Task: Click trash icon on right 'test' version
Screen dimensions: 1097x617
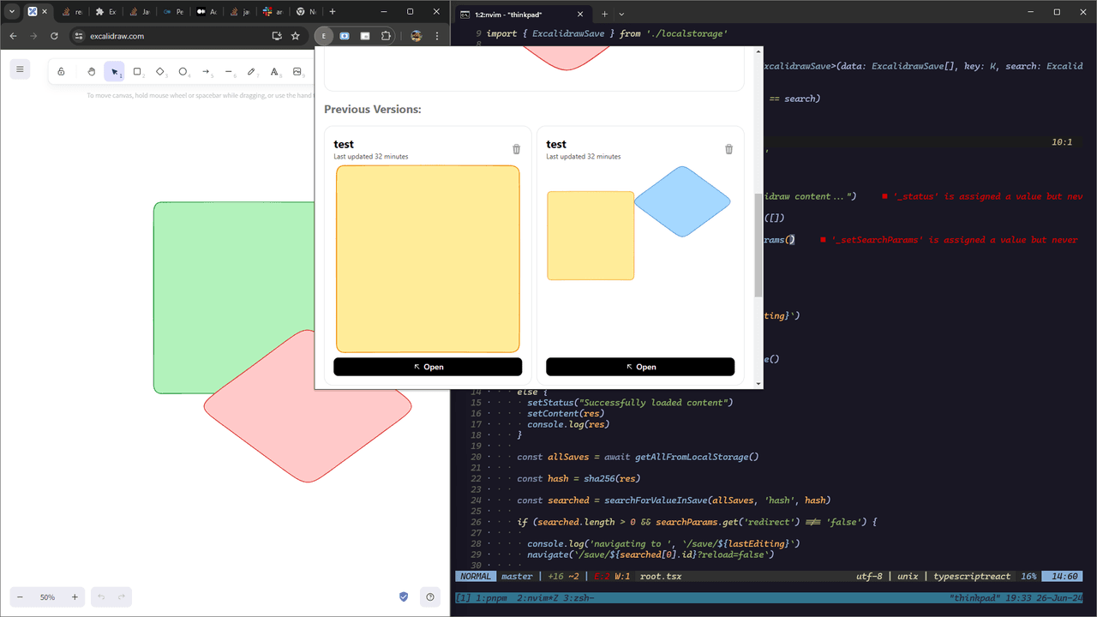Action: (x=729, y=149)
